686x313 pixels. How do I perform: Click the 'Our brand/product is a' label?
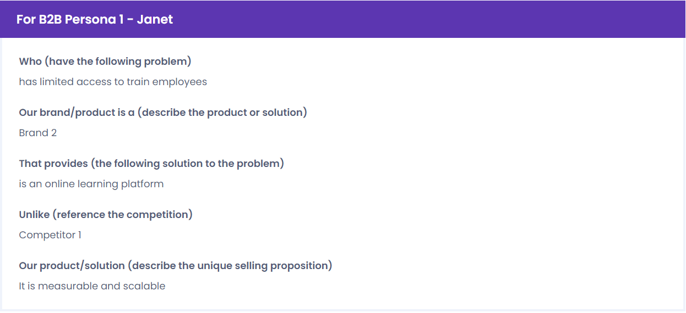(77, 112)
